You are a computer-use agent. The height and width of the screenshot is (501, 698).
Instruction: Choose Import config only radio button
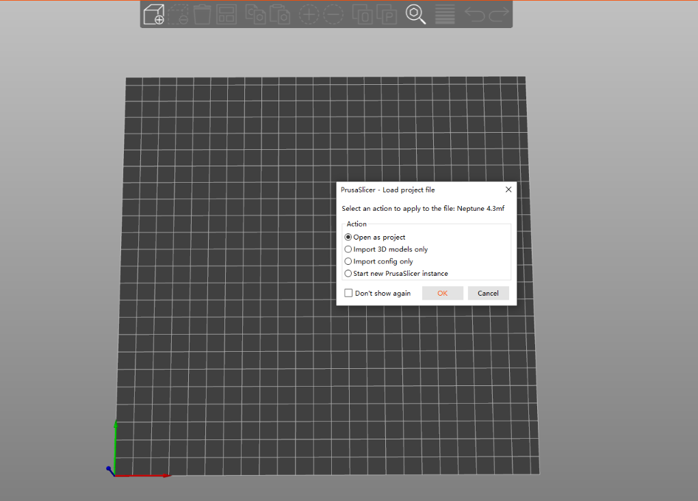coord(348,261)
